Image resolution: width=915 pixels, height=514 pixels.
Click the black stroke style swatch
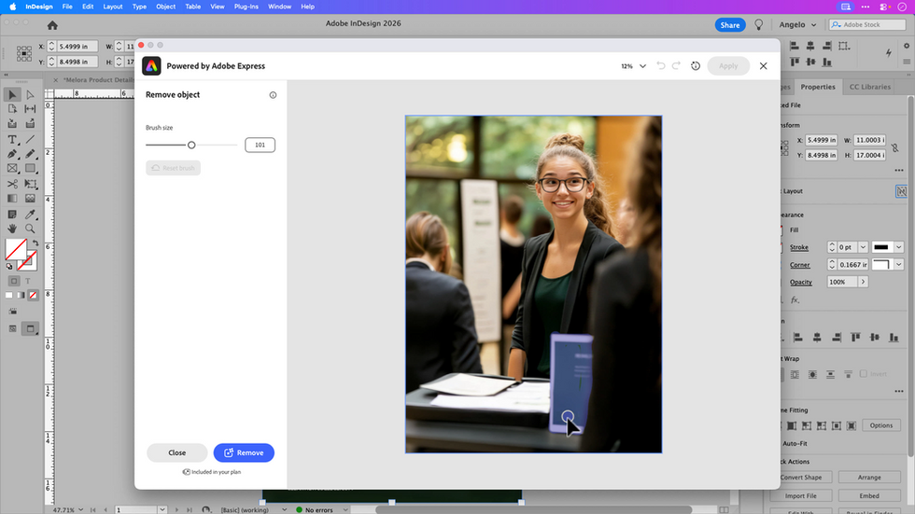(x=881, y=247)
